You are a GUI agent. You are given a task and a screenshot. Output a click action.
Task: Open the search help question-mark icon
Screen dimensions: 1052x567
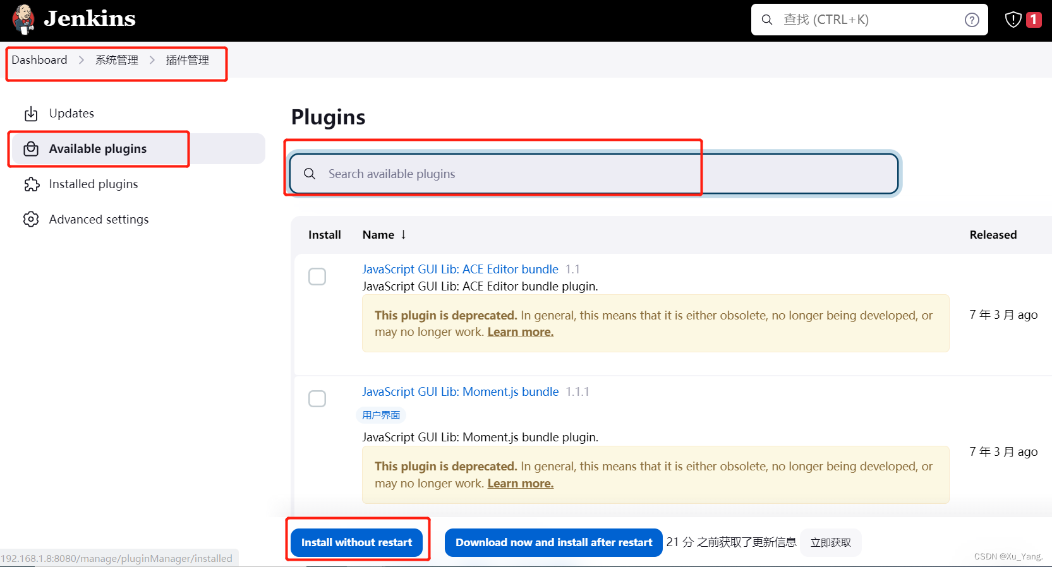[972, 20]
